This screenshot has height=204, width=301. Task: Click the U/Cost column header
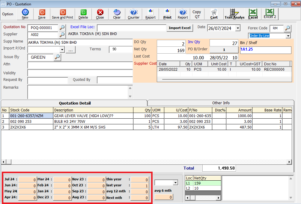click(176, 110)
